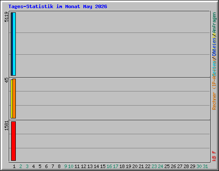219x171 pixels.
Task: Click the red KB bar for day 1
Action: (x=13, y=141)
